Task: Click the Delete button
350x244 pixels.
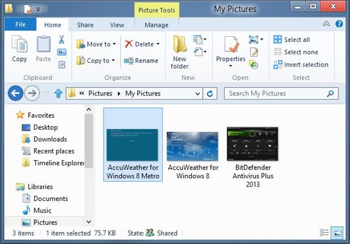Action: 139,44
